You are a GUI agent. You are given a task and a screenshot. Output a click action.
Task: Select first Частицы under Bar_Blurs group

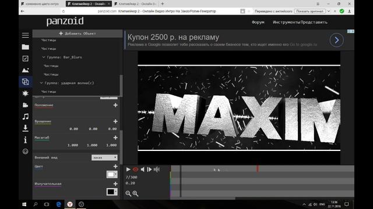51,66
